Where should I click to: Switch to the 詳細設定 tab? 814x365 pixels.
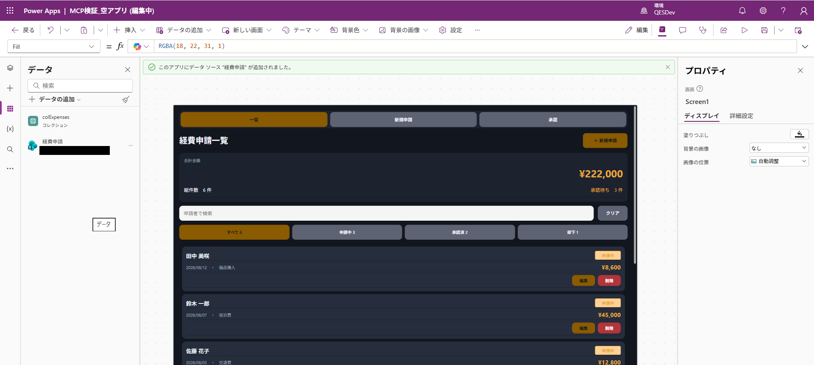tap(742, 116)
